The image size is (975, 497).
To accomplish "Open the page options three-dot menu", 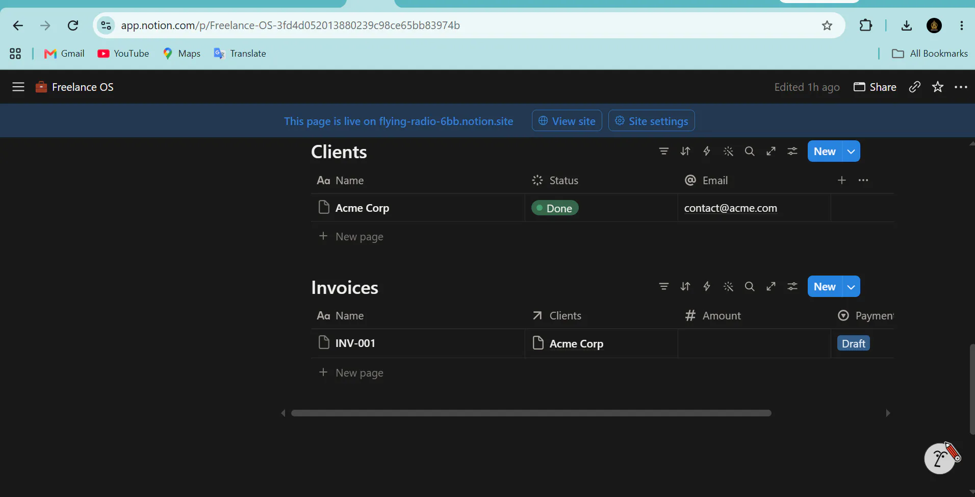I will point(961,87).
